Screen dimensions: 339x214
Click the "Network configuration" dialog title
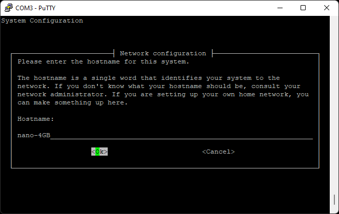(163, 53)
